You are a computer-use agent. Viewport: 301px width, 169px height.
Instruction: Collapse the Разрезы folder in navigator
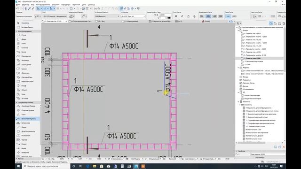tap(238, 68)
